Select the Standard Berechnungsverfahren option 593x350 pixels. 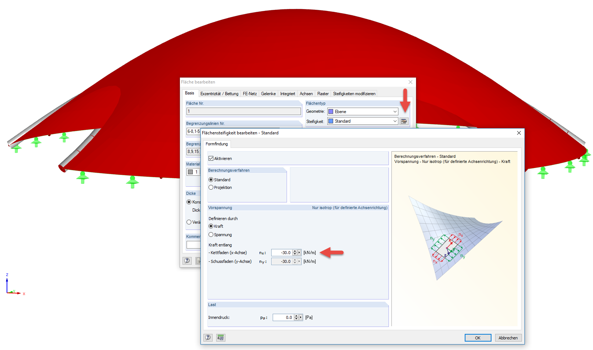click(211, 179)
